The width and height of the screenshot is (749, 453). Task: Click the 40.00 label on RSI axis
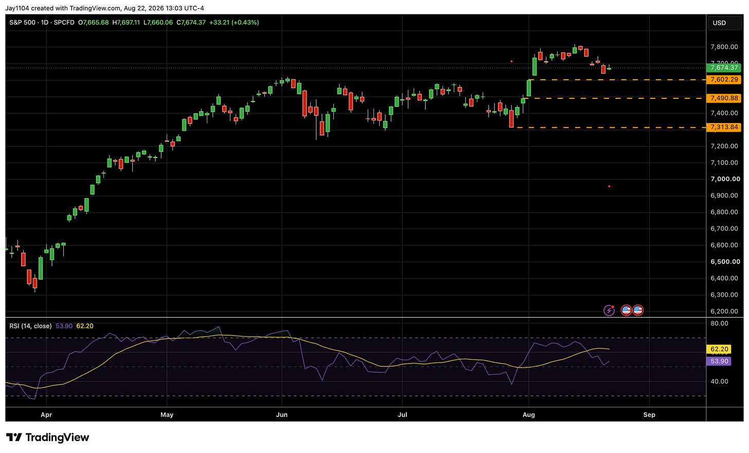(x=720, y=381)
